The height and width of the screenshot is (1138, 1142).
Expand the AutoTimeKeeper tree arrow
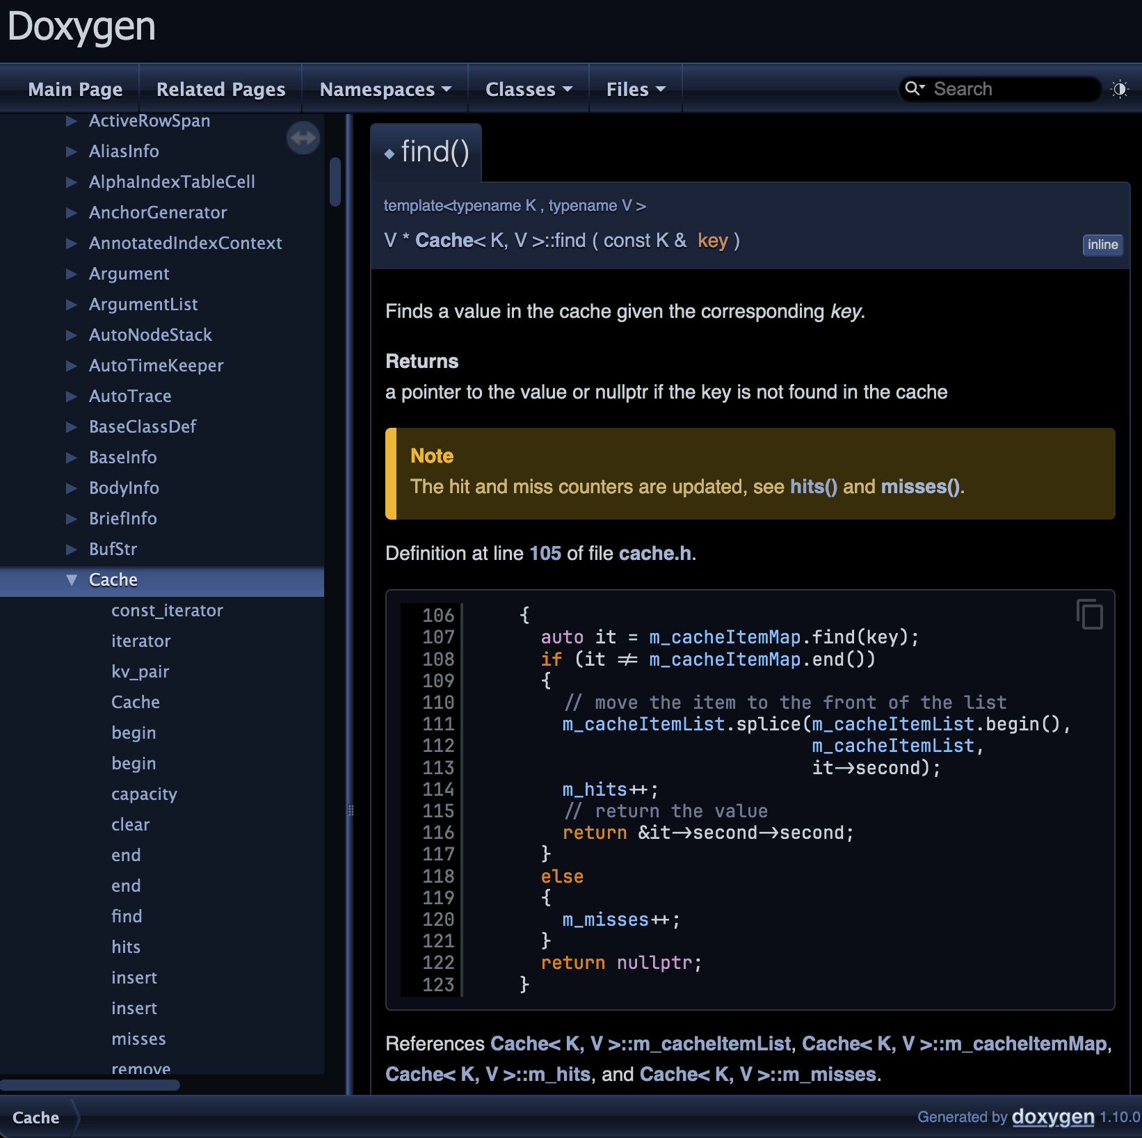71,366
